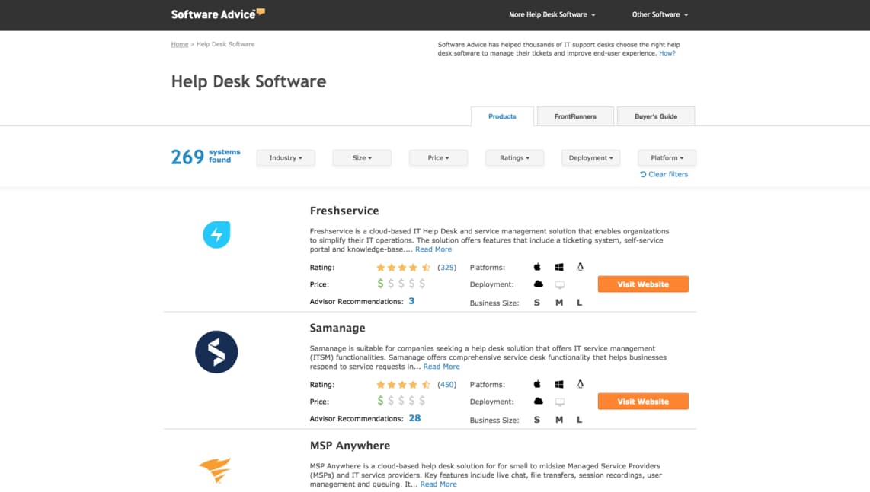Click Samanage's S business size icon
870x492 pixels.
[536, 420]
